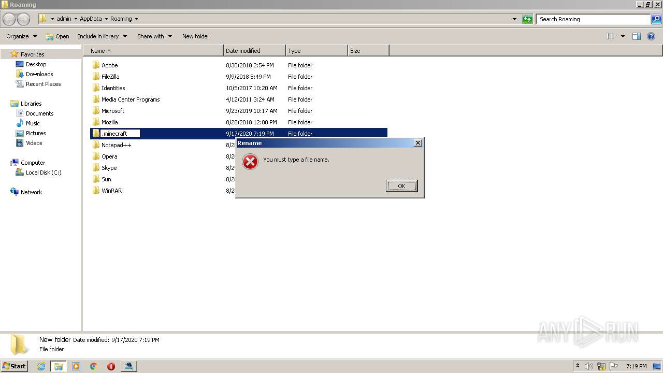Select the Sun folder
Screen dimensions: 663x373
[x=106, y=179]
